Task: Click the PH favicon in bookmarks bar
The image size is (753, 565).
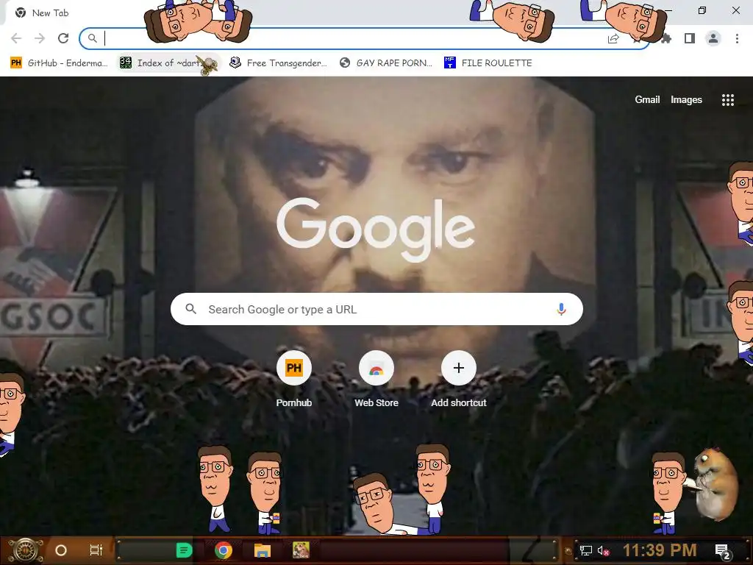Action: (x=16, y=63)
